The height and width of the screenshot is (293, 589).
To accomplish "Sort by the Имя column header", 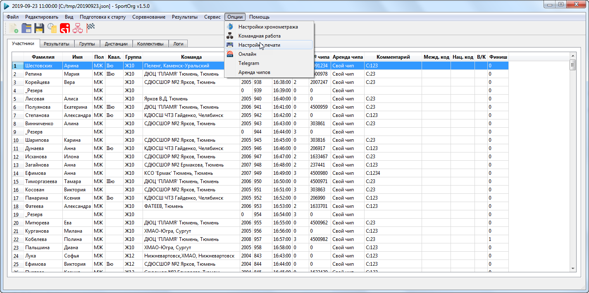I will coord(77,57).
